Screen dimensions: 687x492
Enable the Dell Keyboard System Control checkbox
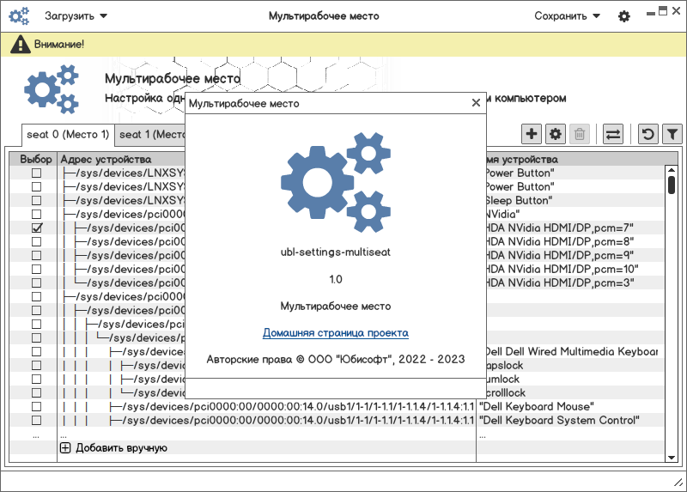(x=36, y=421)
